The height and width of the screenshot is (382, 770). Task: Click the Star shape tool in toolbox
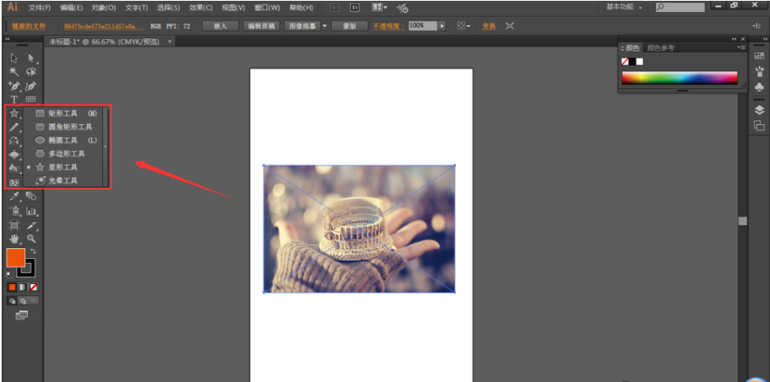point(14,113)
